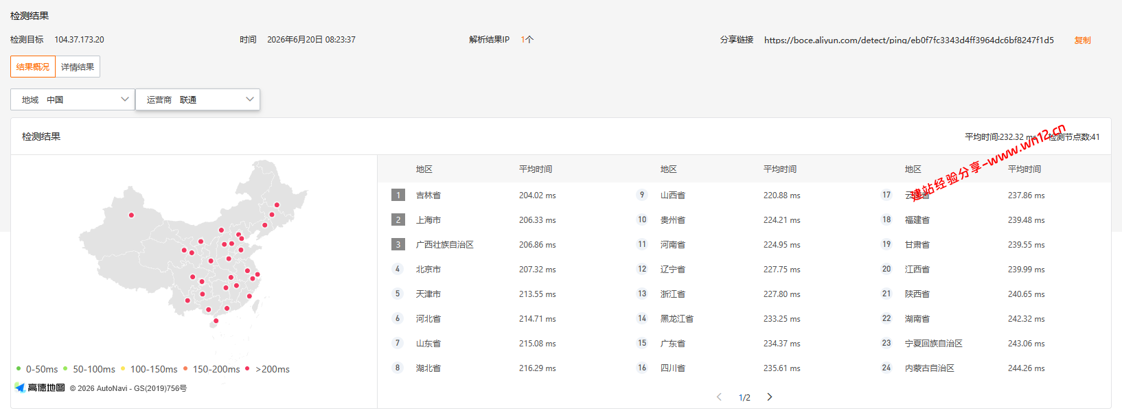Select the 福建省 row
This screenshot has height=415, width=1122.
tap(989, 220)
